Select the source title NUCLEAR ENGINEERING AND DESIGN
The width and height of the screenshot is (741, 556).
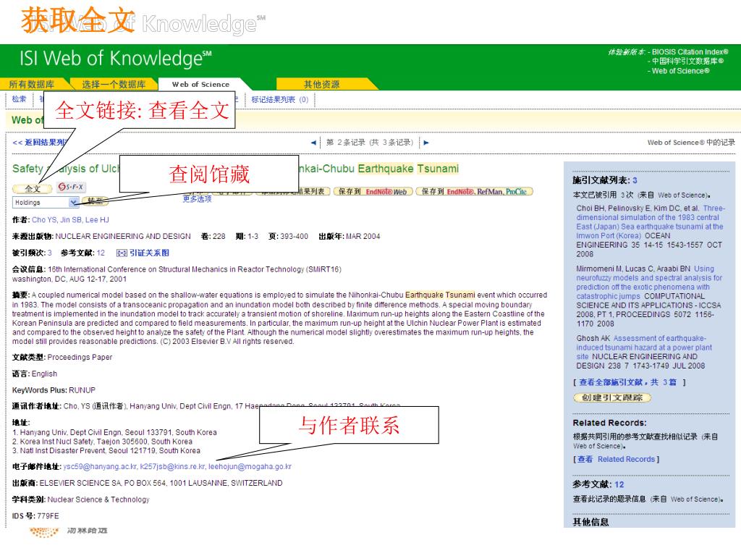pos(123,237)
